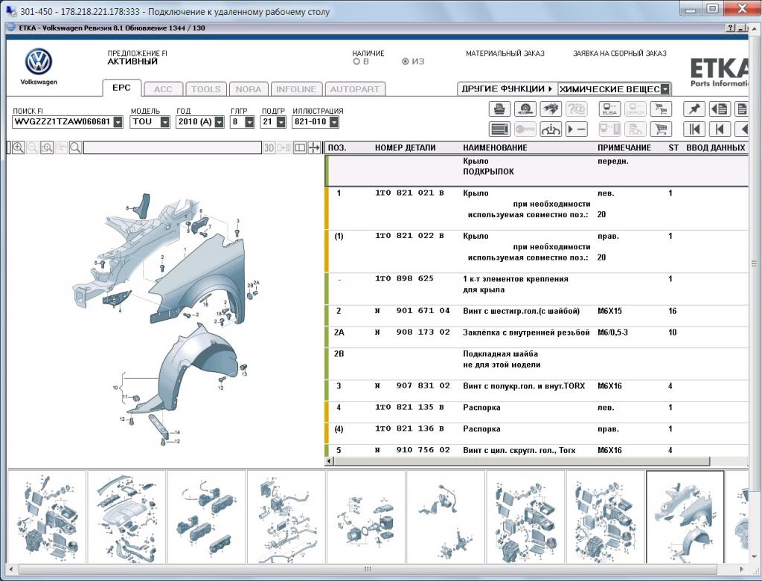Open the single shopping cart icon

pos(661,129)
